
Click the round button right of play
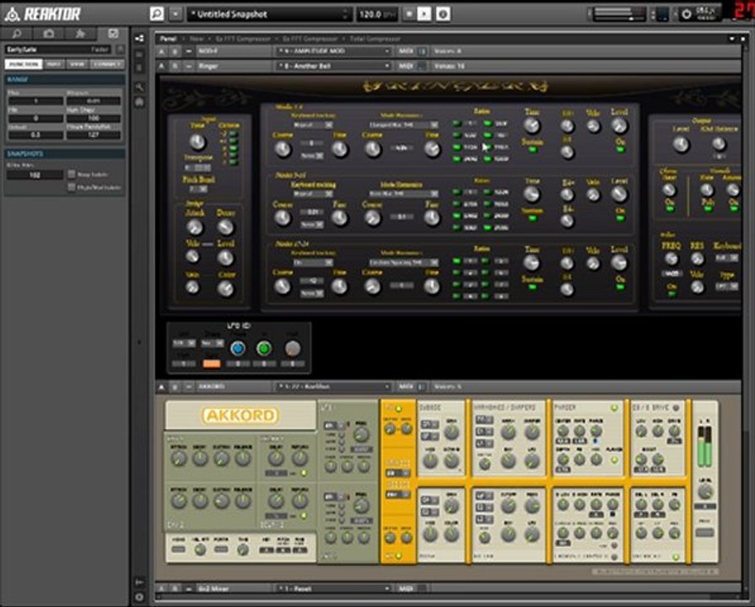point(443,14)
